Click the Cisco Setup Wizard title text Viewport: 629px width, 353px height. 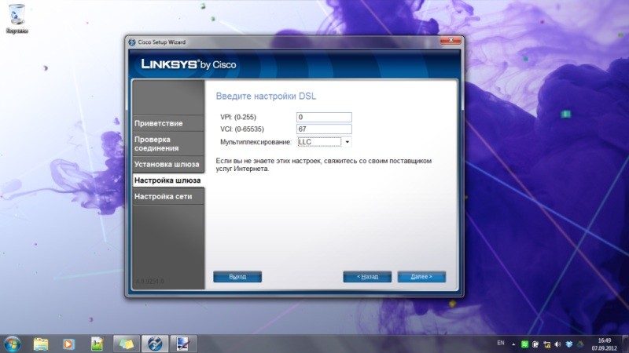162,42
